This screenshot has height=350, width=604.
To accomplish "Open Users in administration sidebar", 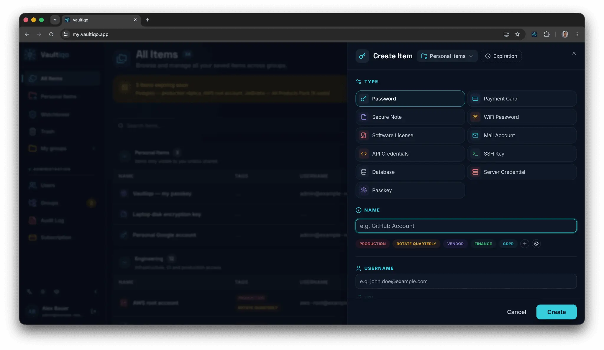I will point(62,185).
